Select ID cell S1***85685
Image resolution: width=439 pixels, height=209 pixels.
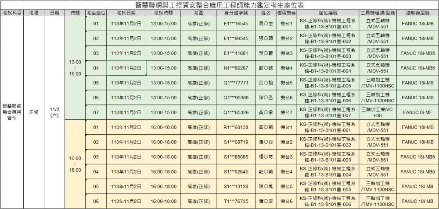[x=236, y=157]
